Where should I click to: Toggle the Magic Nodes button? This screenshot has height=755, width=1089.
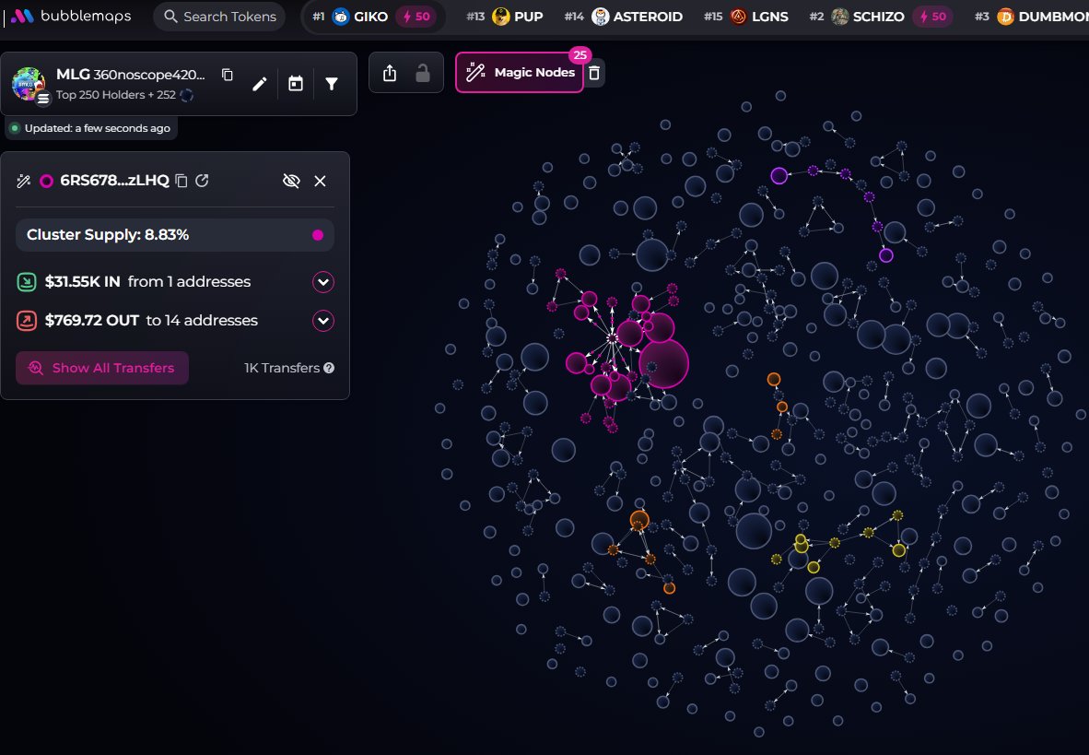coord(520,73)
